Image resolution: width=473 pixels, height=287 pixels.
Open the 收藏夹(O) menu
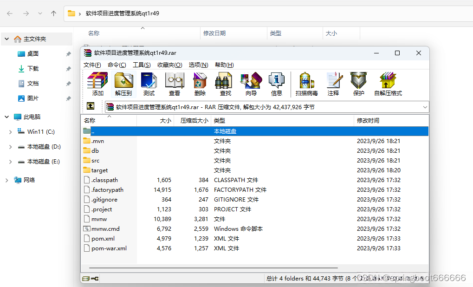click(169, 65)
